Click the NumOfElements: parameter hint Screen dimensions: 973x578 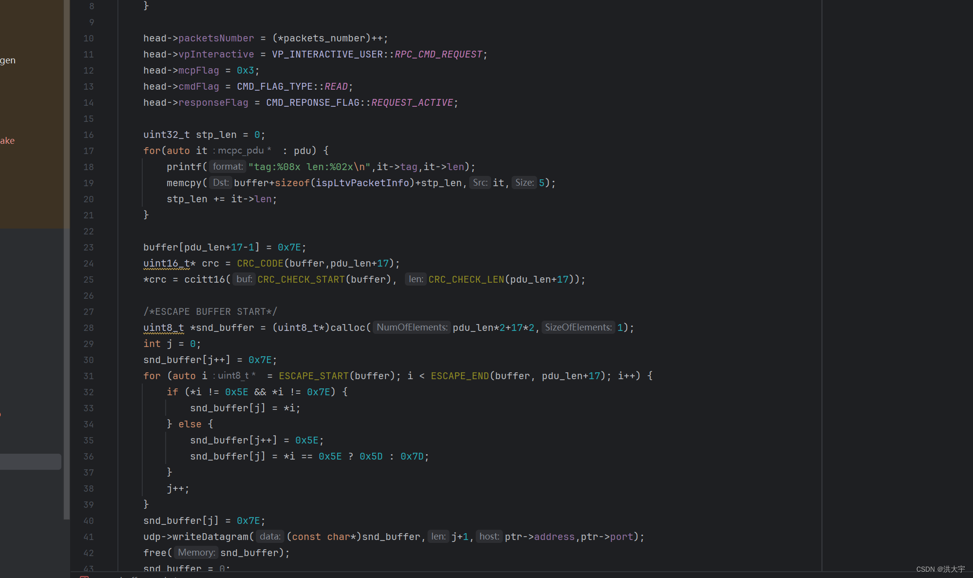click(x=412, y=328)
